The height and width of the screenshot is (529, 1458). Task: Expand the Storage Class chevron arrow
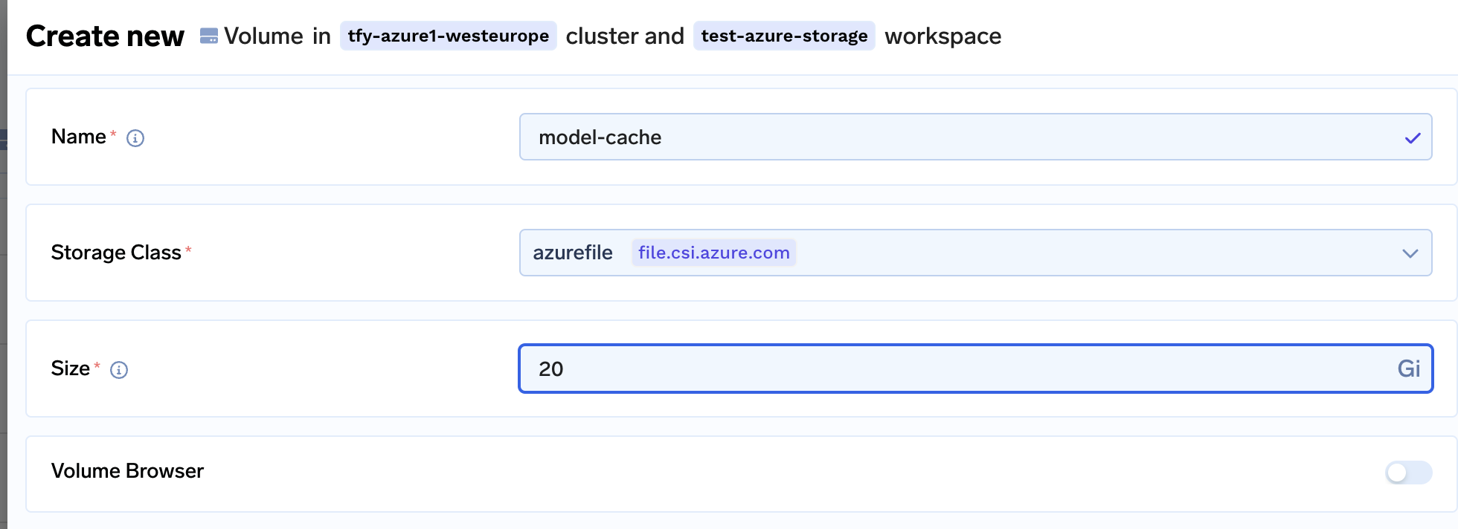[x=1409, y=253]
